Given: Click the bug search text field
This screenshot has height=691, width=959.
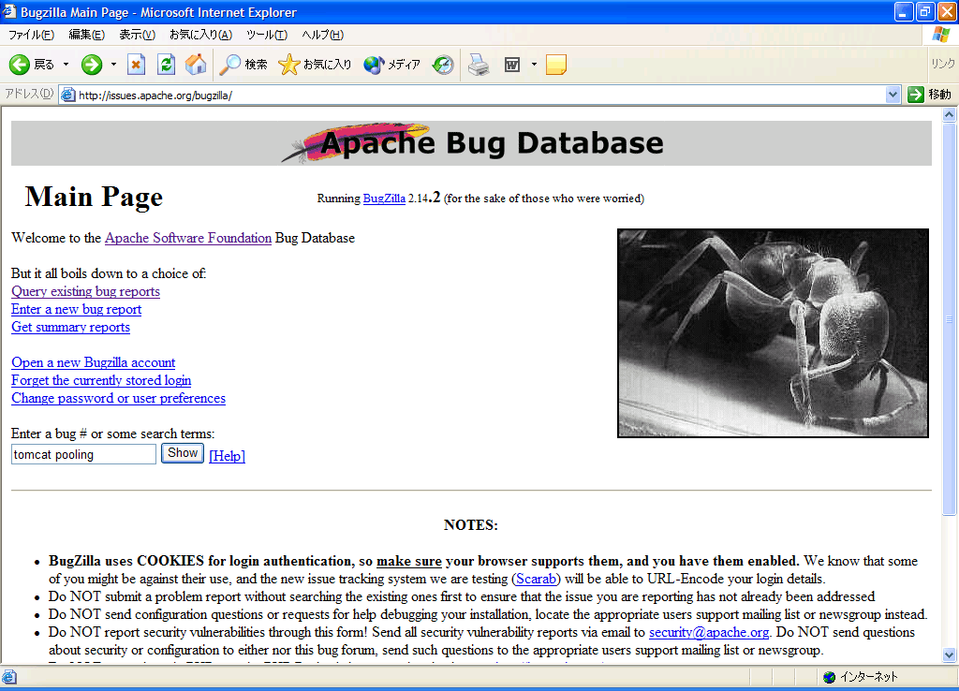Looking at the screenshot, I should tap(83, 454).
